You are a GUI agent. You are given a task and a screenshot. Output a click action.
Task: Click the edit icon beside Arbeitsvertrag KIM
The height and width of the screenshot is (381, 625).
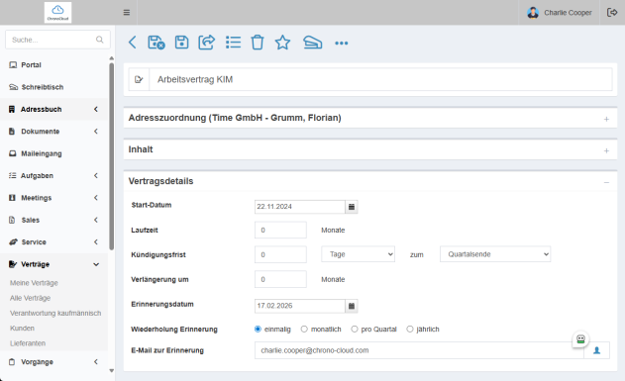[x=139, y=79]
